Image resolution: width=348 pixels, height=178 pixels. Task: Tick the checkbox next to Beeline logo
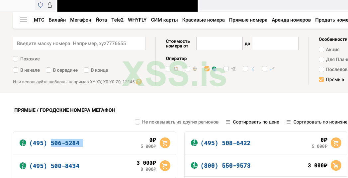click(x=188, y=69)
